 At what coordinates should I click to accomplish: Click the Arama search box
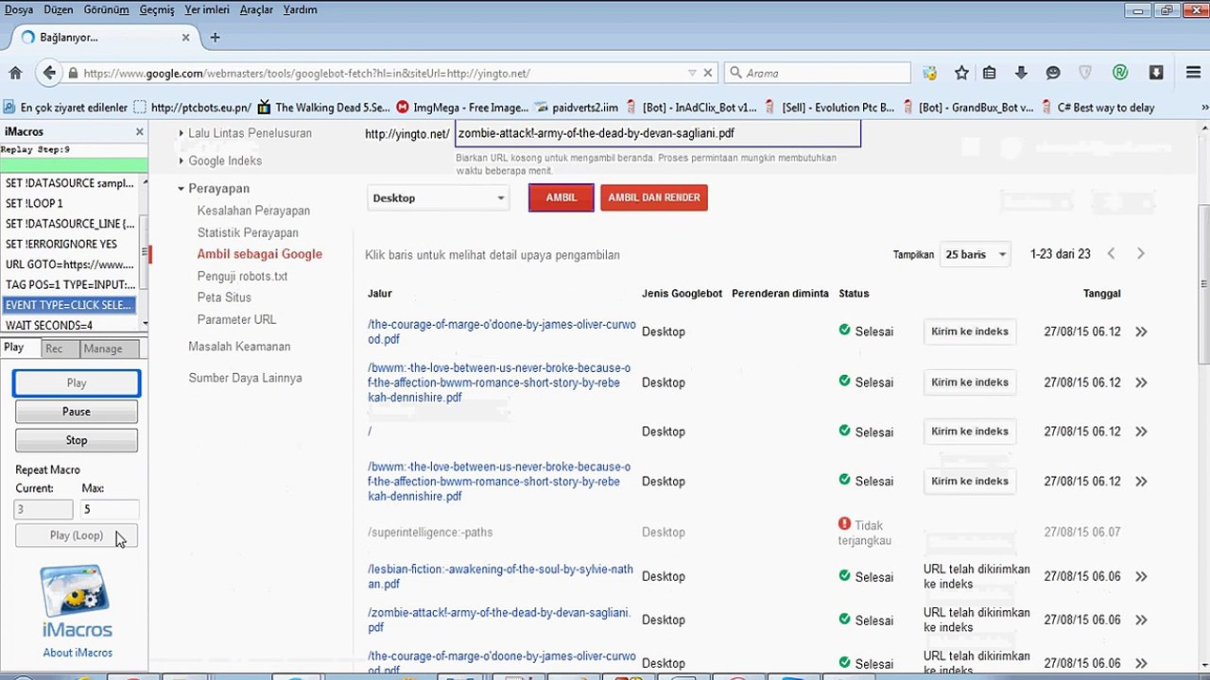point(817,73)
